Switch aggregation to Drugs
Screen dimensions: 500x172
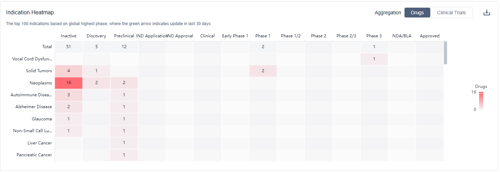coord(417,13)
